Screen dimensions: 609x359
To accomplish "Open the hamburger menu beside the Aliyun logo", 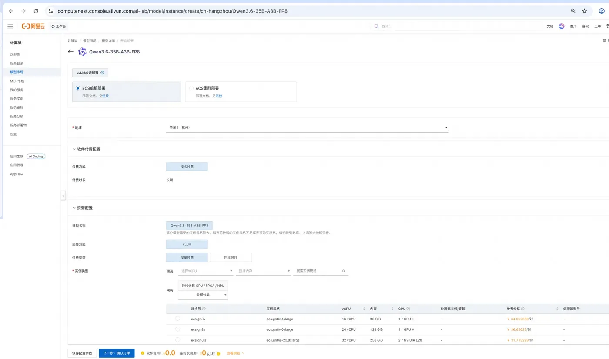I will point(10,26).
